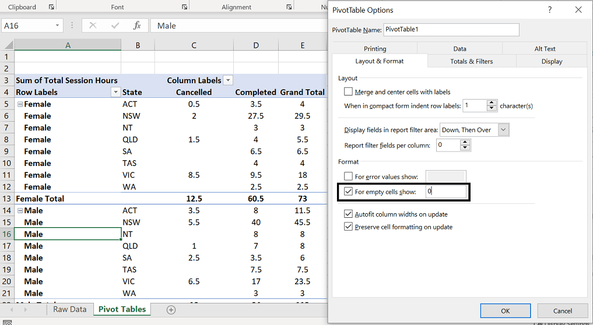
Task: Select column D header
Action: 255,45
